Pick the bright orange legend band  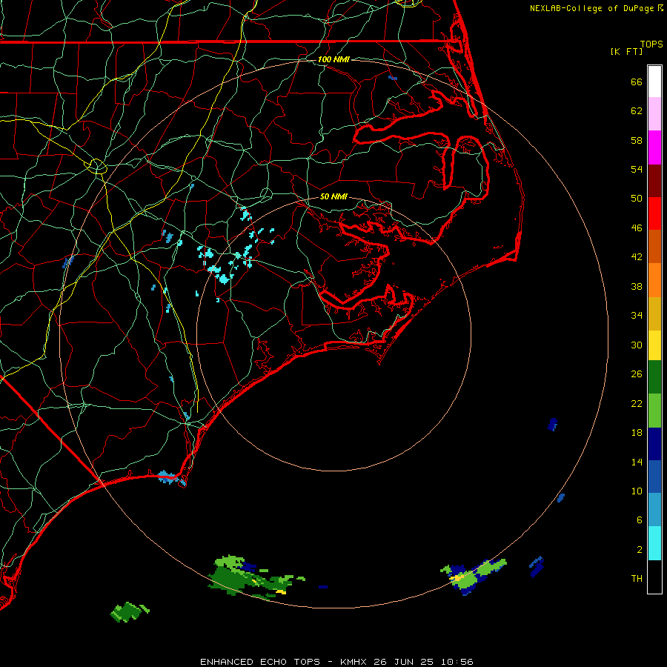[654, 280]
